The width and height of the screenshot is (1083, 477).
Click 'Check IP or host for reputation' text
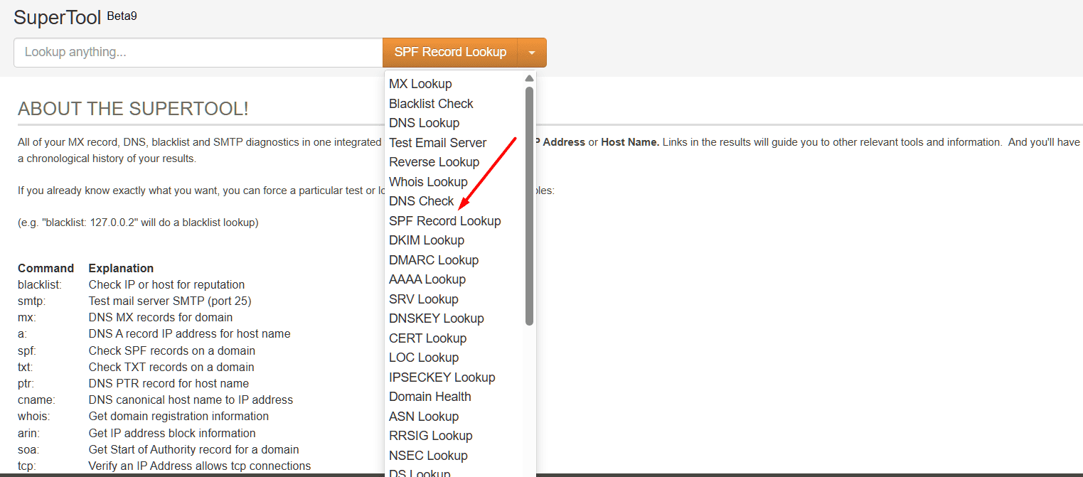click(x=166, y=284)
